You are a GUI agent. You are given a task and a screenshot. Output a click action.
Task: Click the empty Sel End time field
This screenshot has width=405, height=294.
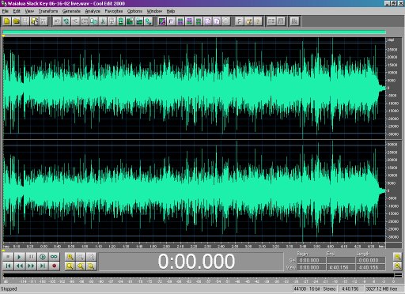point(340,260)
